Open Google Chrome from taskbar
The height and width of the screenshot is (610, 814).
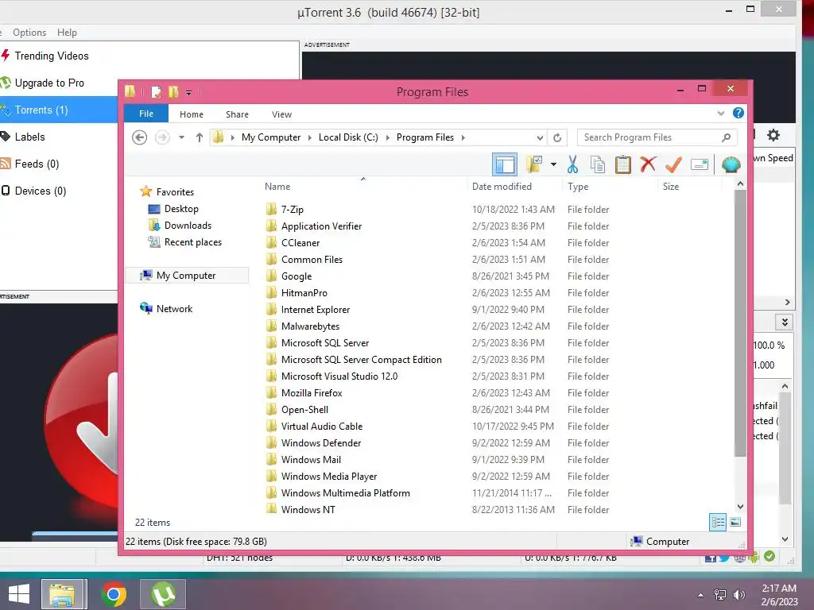[114, 594]
